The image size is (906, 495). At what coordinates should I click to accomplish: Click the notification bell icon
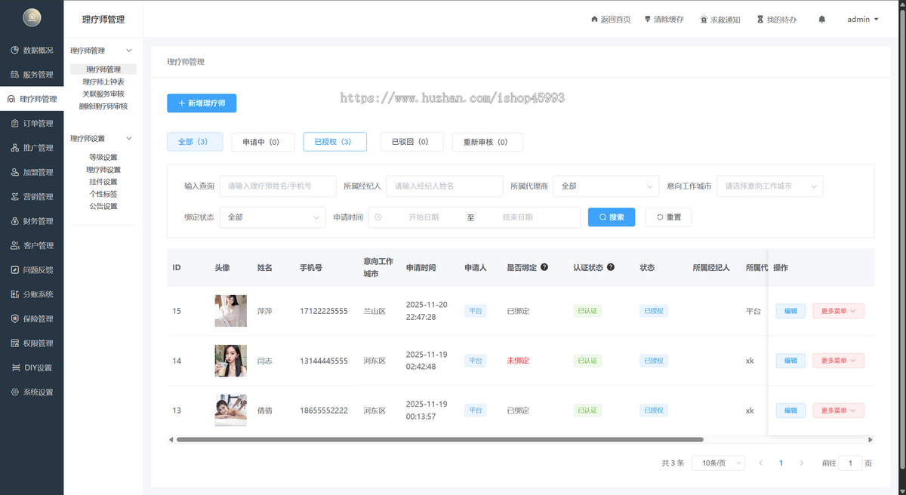822,20
